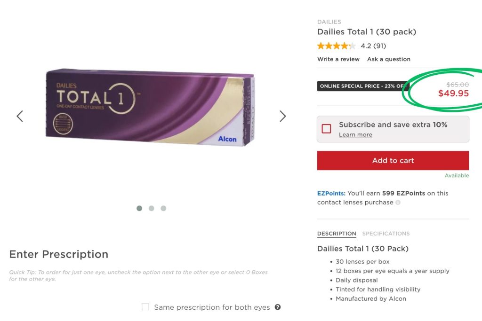Open the EZPoints program link
Viewport: 482px width, 321px height.
331,193
